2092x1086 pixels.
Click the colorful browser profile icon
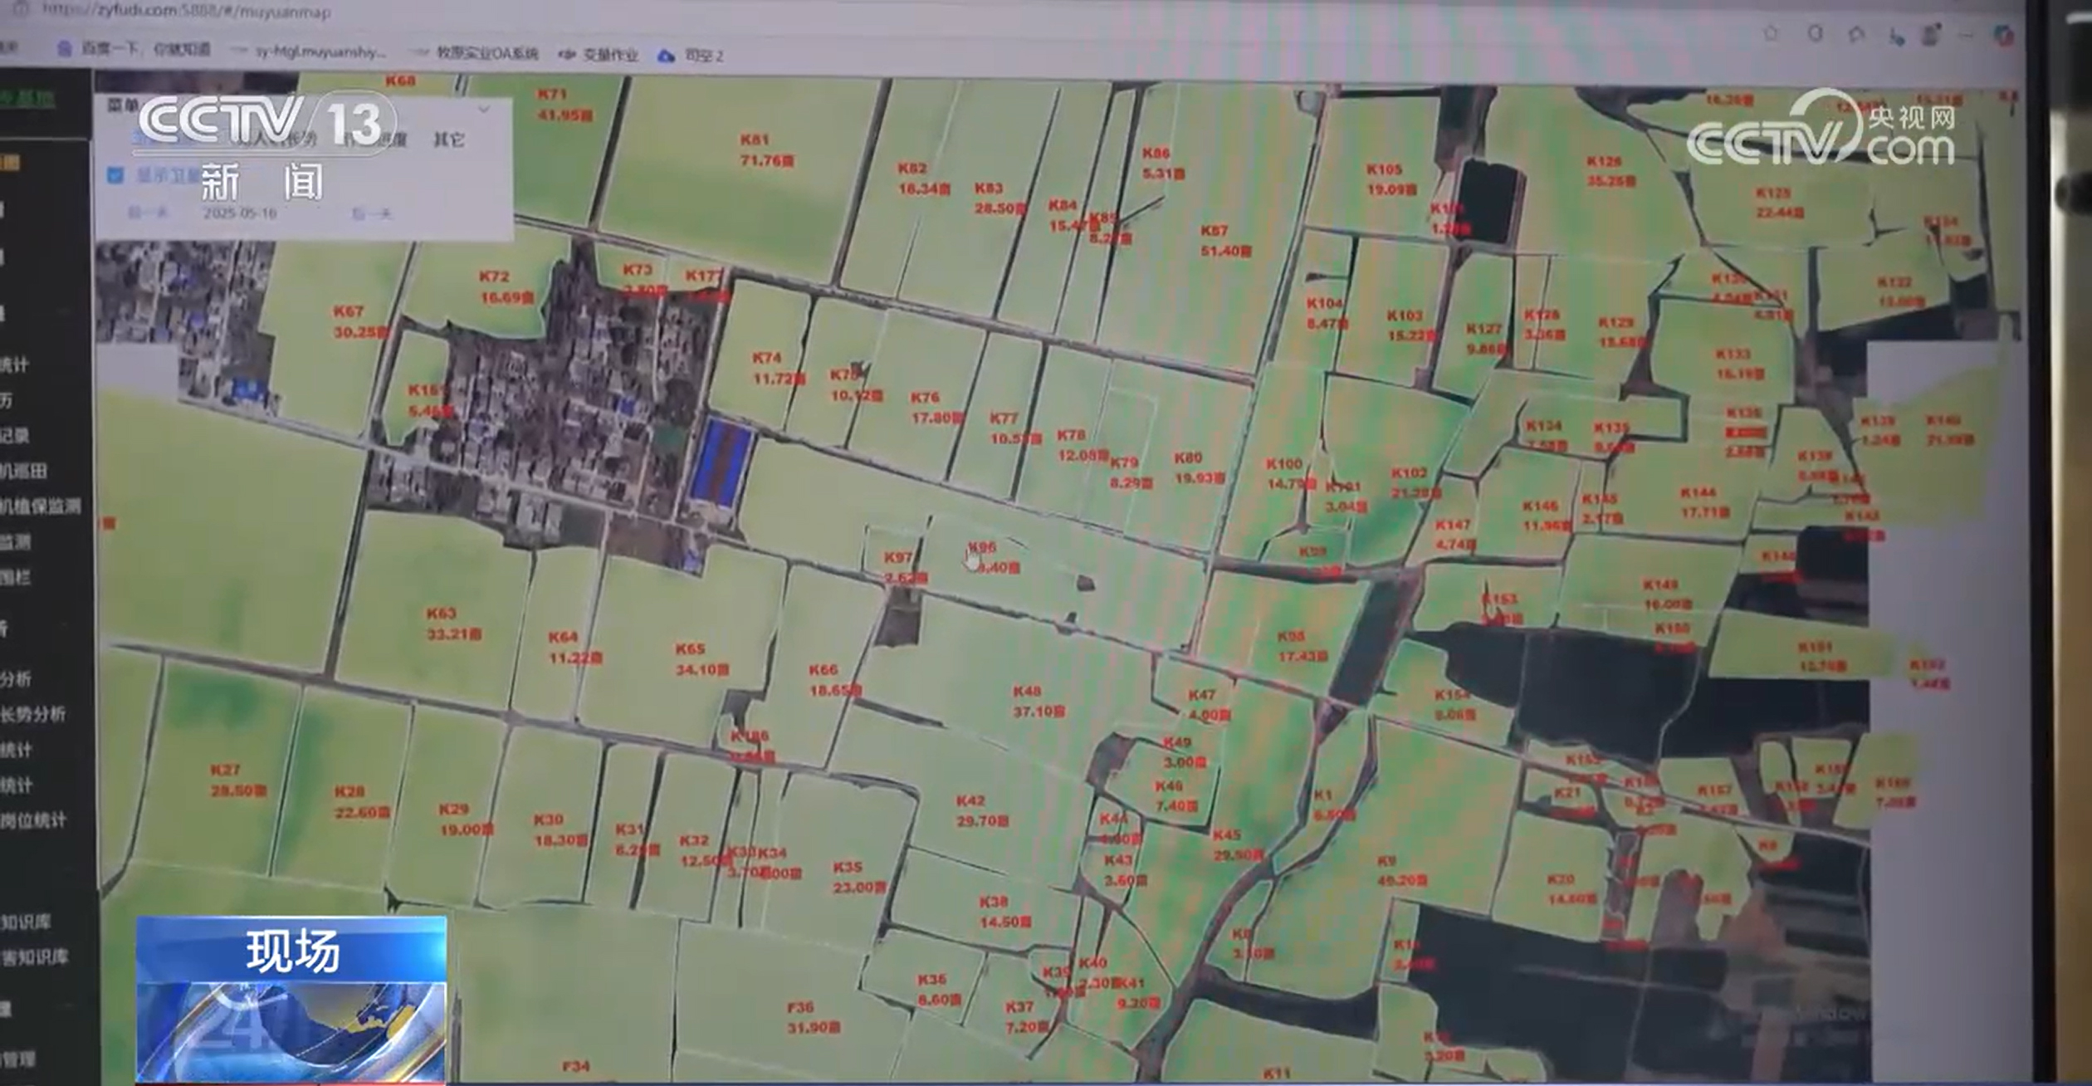click(x=2004, y=35)
